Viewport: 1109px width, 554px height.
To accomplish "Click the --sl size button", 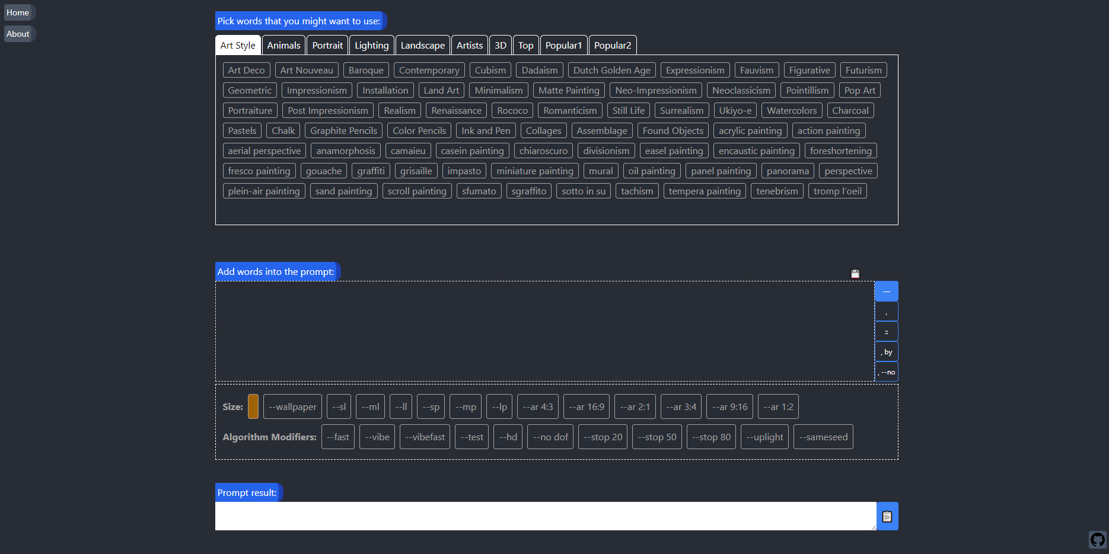I will (339, 406).
